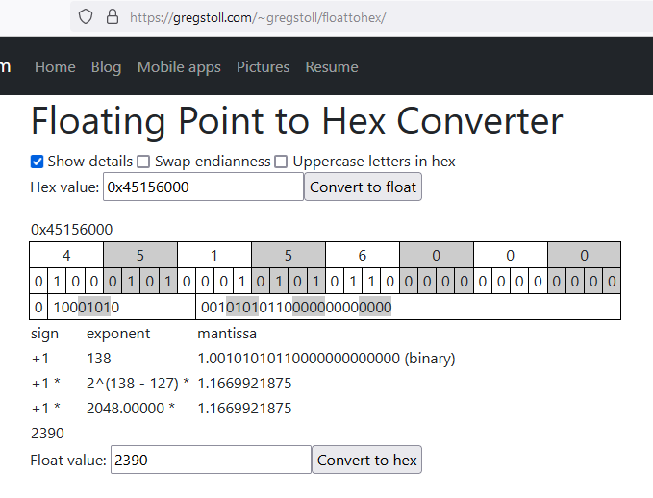
Task: Click the Convert to float button
Action: pos(364,187)
